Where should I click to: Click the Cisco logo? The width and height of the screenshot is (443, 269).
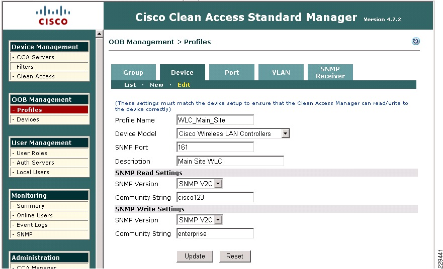53,16
